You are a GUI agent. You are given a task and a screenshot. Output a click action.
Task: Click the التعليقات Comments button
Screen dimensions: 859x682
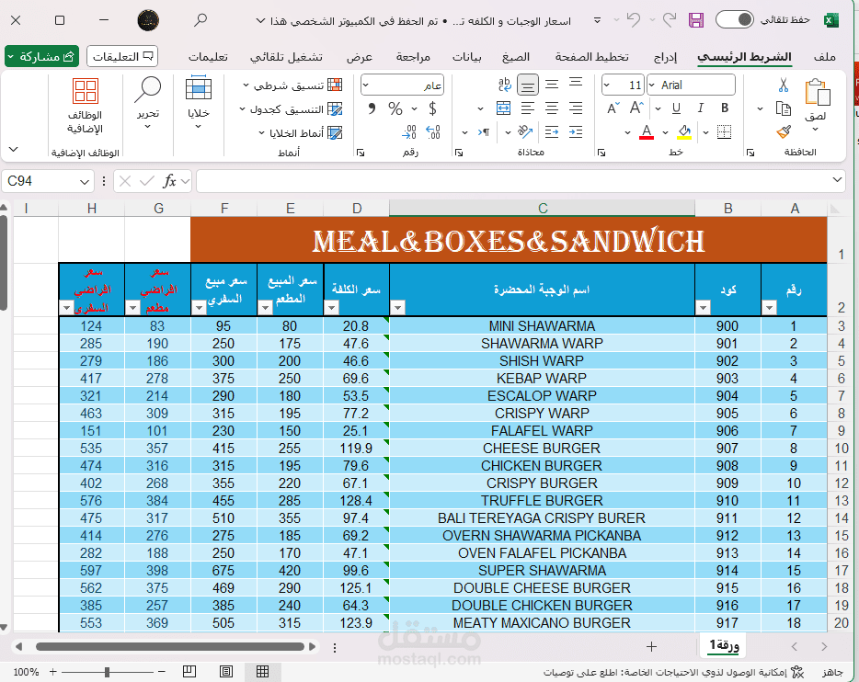[x=122, y=56]
